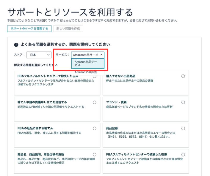
Task: Open the ストア dropdown showing 日本
Action: tap(39, 55)
